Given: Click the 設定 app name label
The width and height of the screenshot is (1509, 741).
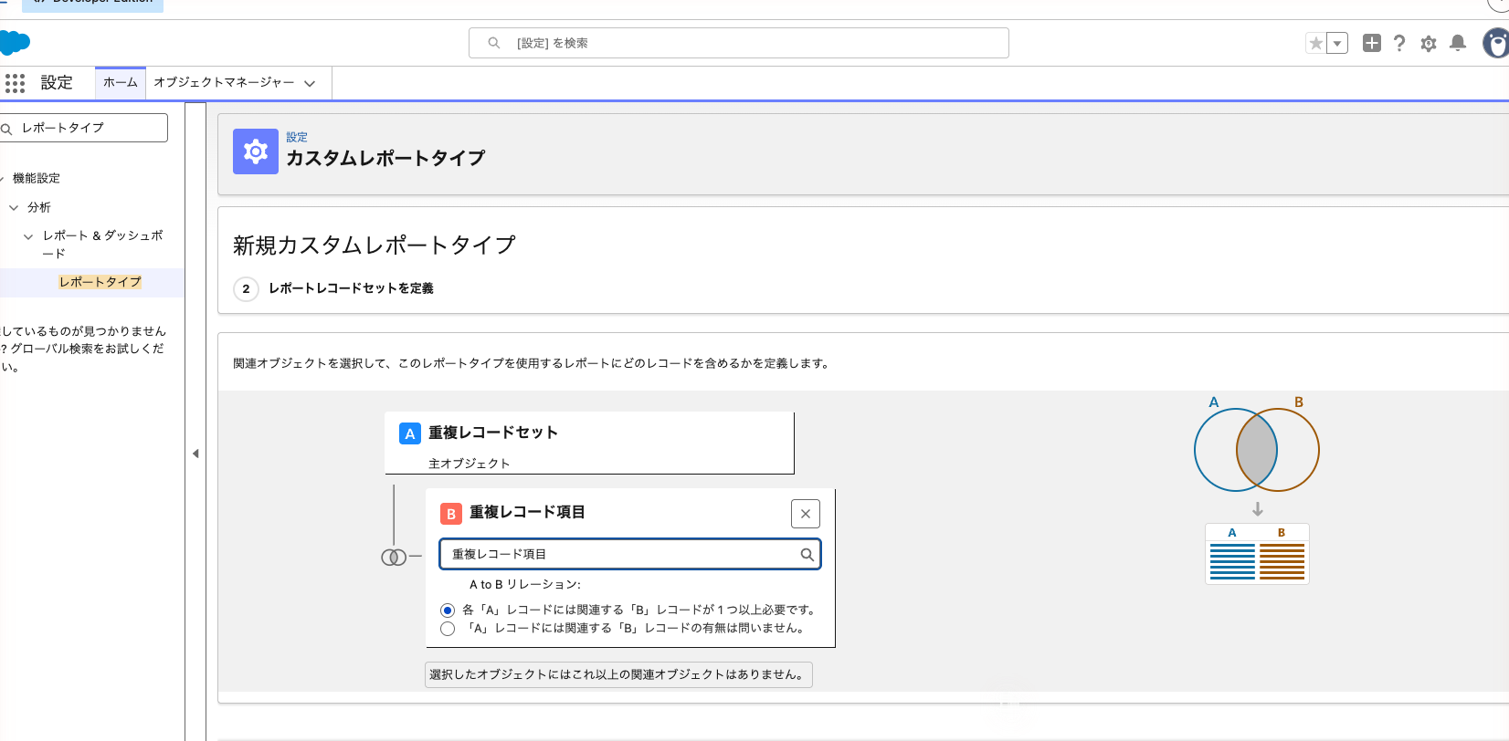Looking at the screenshot, I should [57, 82].
